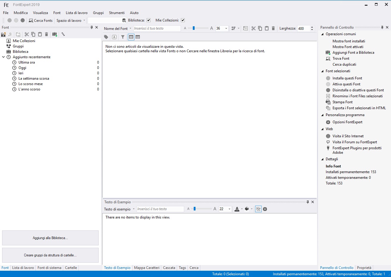This screenshot has width=391, height=277.
Task: Click the copy icon in Font panel toolbar
Action: (33, 34)
